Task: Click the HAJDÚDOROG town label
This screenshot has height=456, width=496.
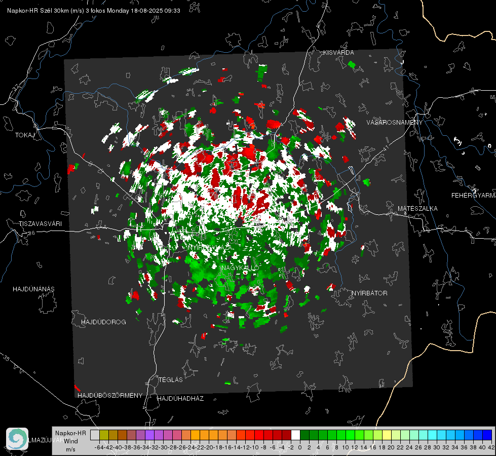Action: tap(103, 322)
